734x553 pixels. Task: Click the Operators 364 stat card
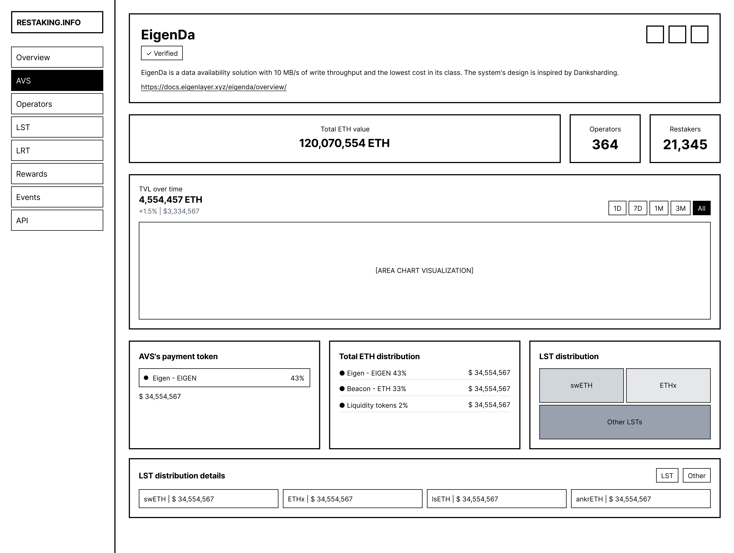(x=605, y=139)
